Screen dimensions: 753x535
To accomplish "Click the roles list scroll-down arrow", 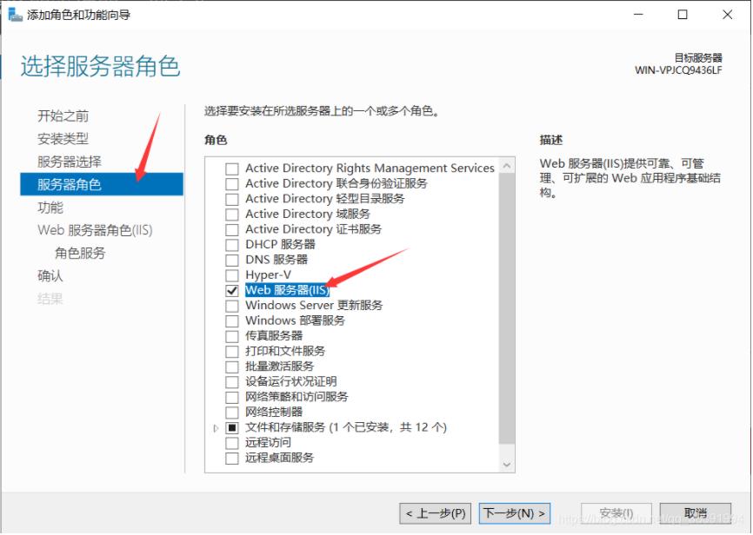I will point(507,464).
